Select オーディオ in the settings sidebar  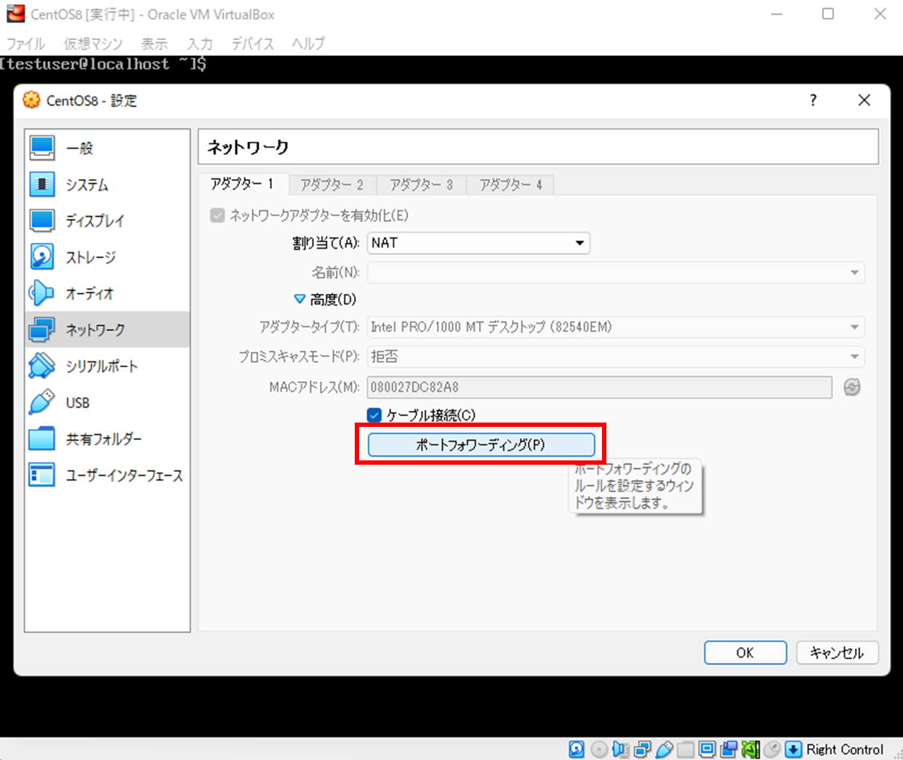point(89,294)
